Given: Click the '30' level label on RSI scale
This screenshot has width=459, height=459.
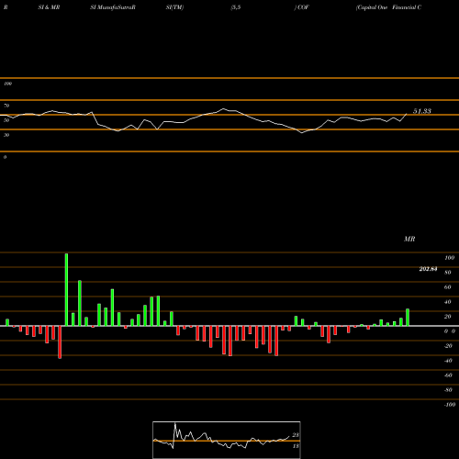Looking at the screenshot, I should 6,135.
